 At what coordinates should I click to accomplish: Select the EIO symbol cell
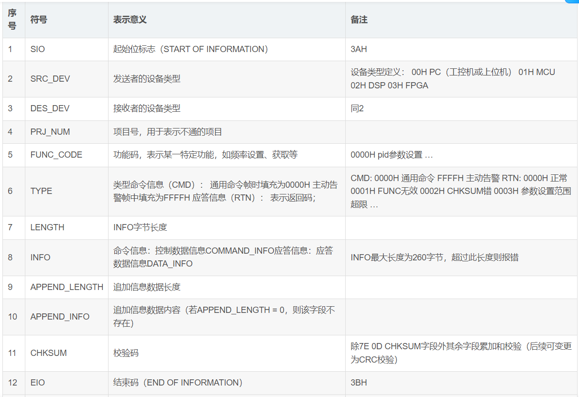37,382
